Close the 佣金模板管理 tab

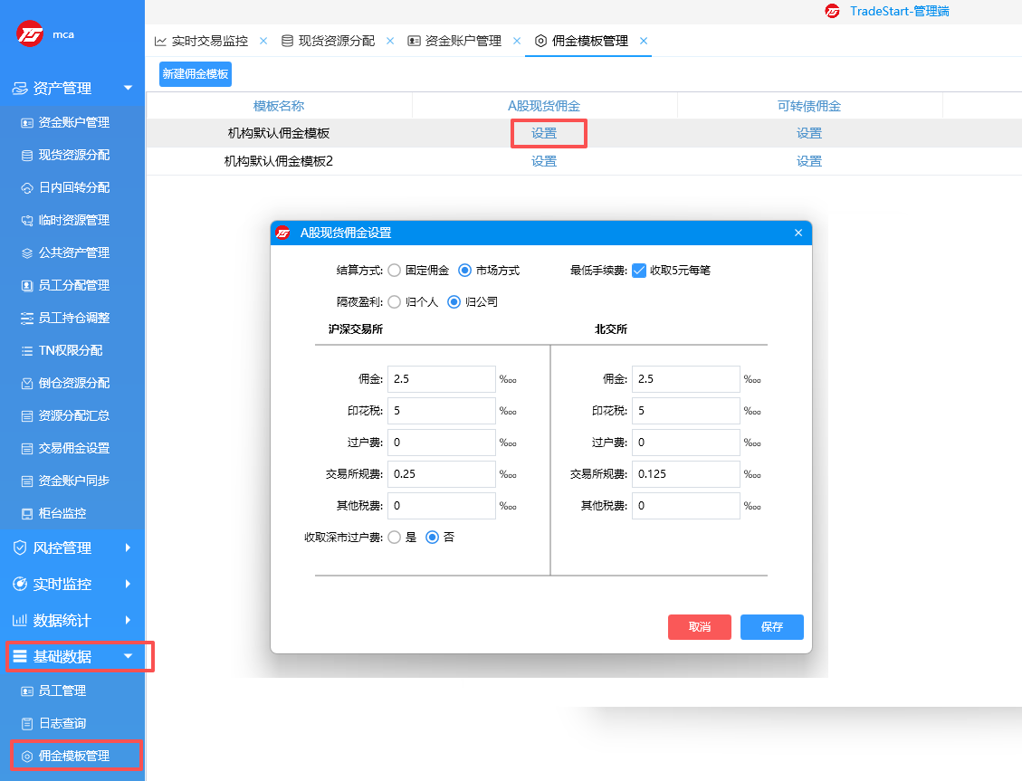point(644,41)
